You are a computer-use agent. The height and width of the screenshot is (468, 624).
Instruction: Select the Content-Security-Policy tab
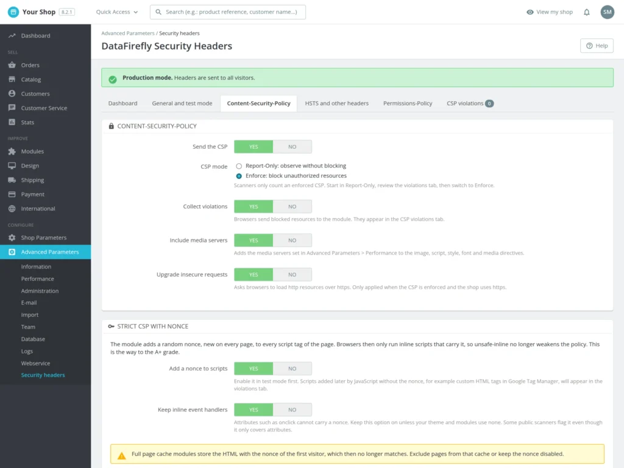pyautogui.click(x=258, y=104)
